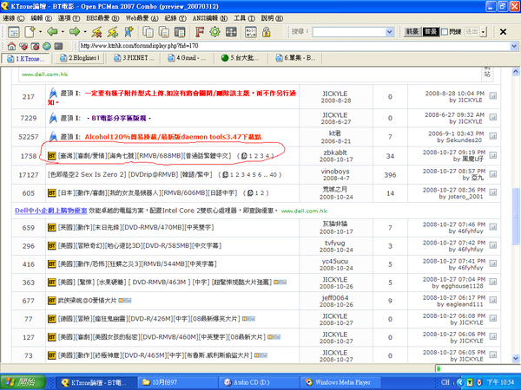Open the address bar URL dropdown
The image size is (521, 390).
(x=513, y=46)
